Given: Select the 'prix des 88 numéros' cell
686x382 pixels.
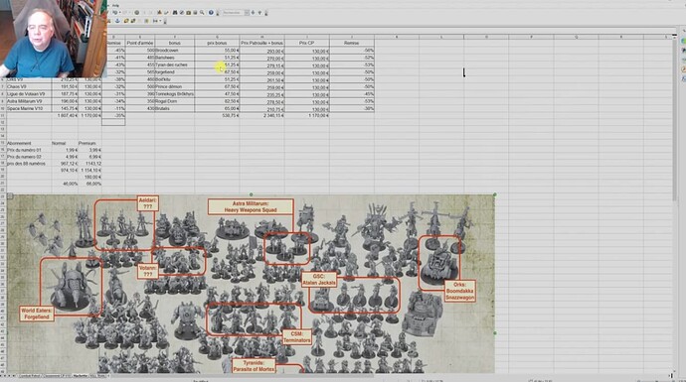Looking at the screenshot, I should point(29,164).
